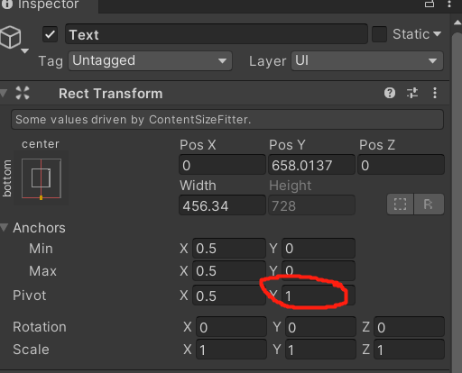Click the Pivot label
The image size is (462, 373).
pos(30,296)
